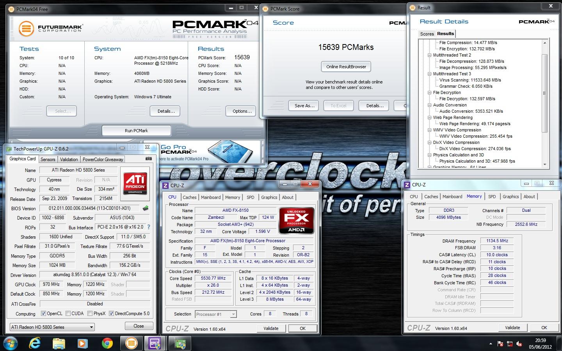Screen dimensions: 562x351
Task: Open Graphics tab in right CPU-Z window
Action: (x=510, y=197)
